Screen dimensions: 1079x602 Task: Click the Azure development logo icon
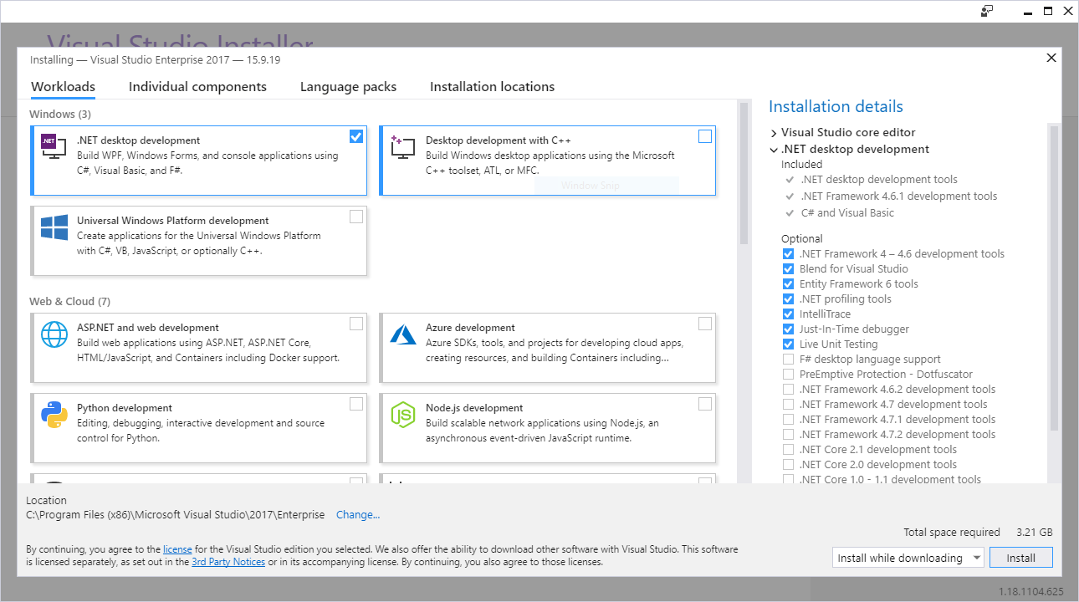pos(402,334)
